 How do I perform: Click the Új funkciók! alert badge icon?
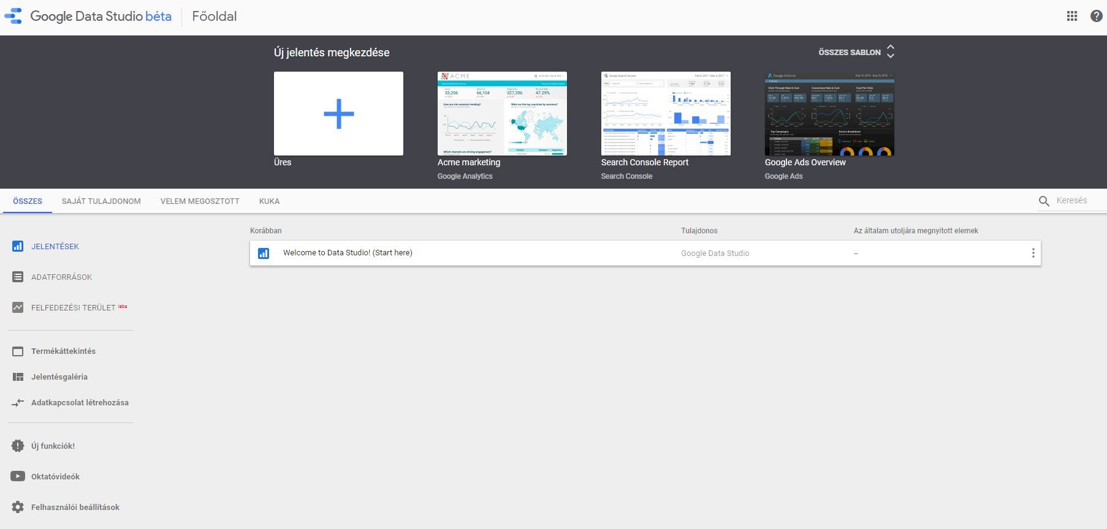click(x=18, y=446)
